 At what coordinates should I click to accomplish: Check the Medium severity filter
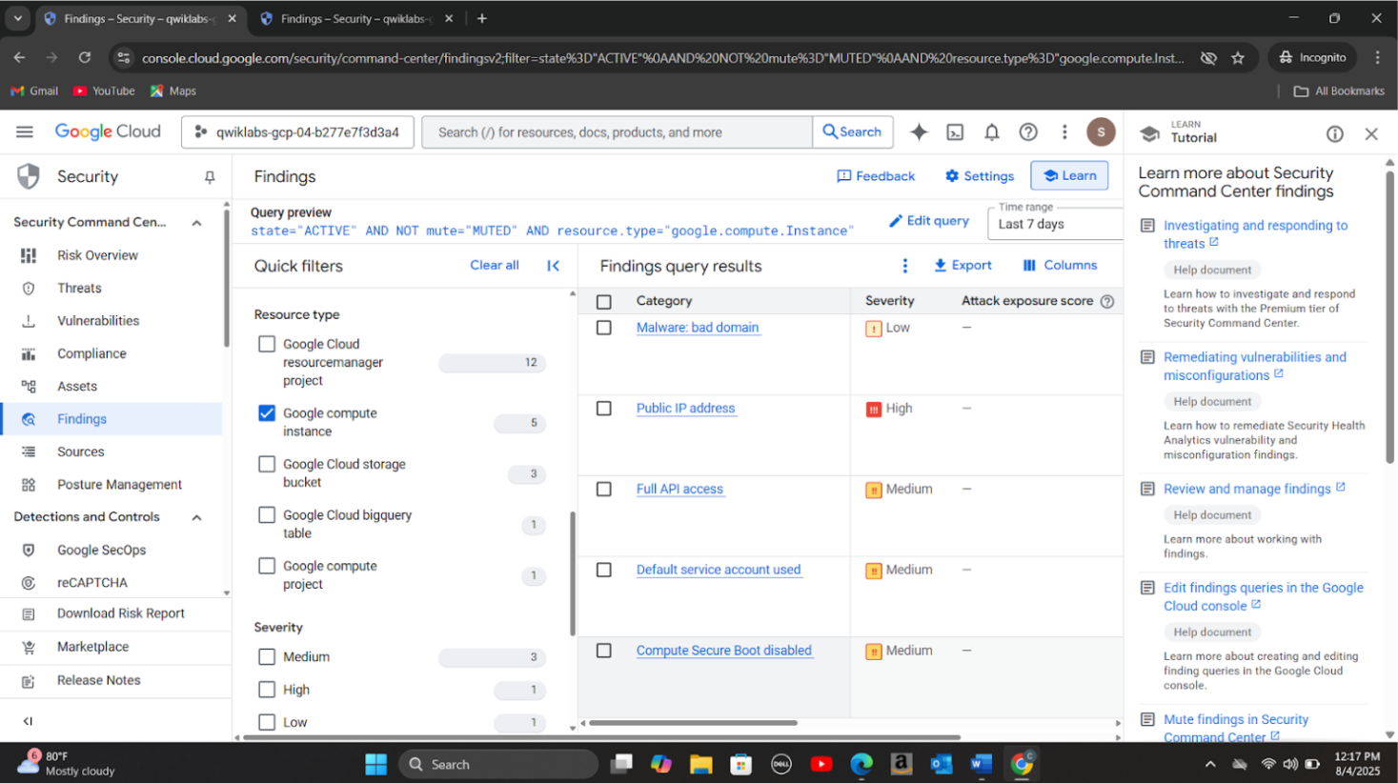tap(267, 657)
